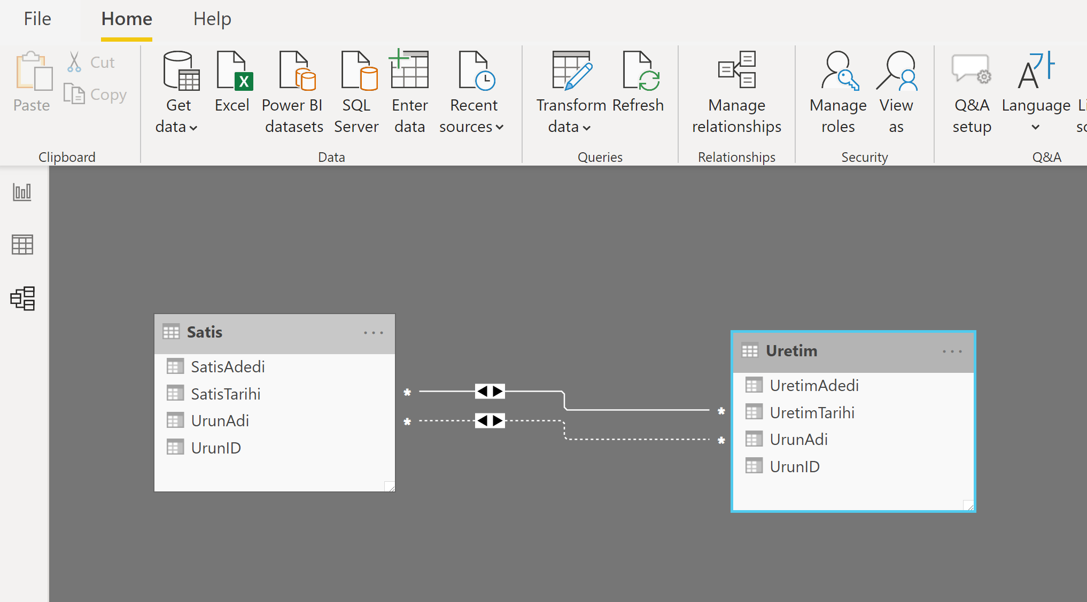Switch to the Home ribbon tab
This screenshot has width=1087, height=602.
point(127,19)
